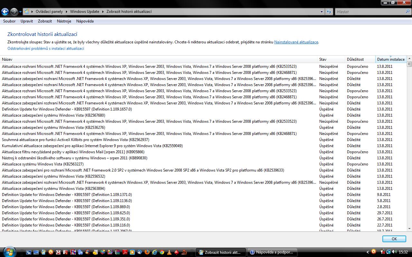Open the recent pages dropdown arrow

(20, 12)
